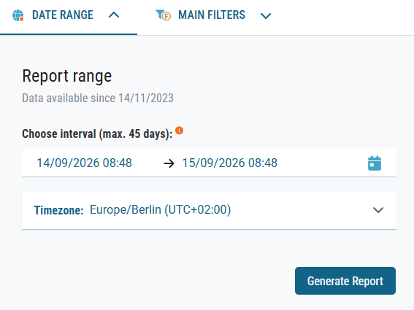The height and width of the screenshot is (310, 414).
Task: Open the calendar picker icon
Action: (375, 163)
